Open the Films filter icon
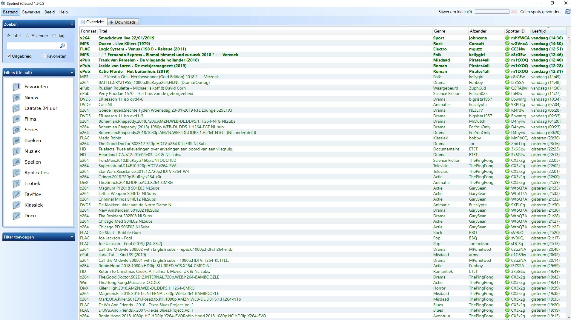Image resolution: width=571 pixels, height=320 pixels. pos(17,119)
